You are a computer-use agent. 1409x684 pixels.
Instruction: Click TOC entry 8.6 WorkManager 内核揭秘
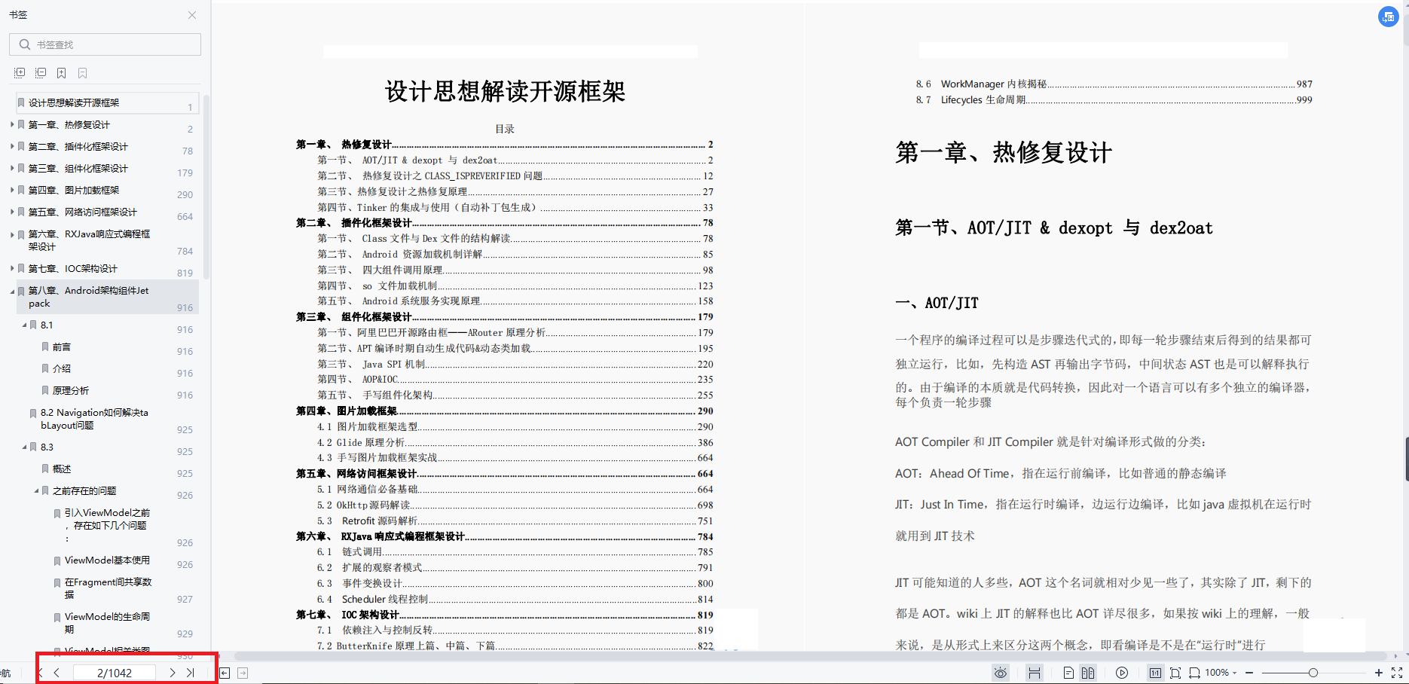(1114, 84)
